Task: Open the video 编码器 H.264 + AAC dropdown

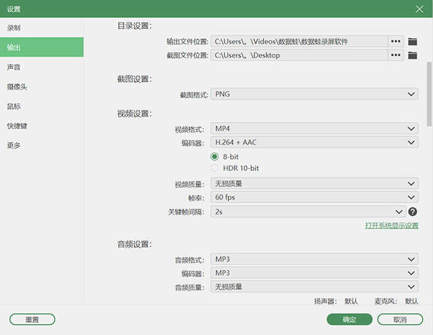Action: (314, 142)
